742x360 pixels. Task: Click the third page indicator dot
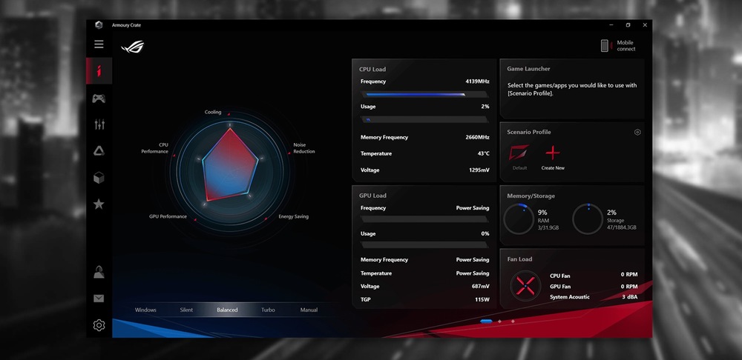(x=513, y=321)
